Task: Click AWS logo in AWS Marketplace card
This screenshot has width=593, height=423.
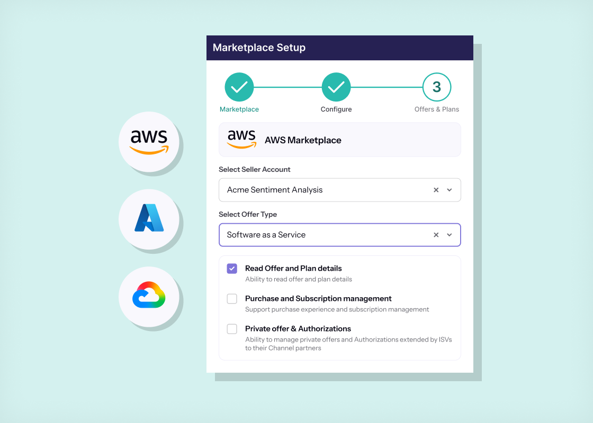Action: tap(241, 140)
